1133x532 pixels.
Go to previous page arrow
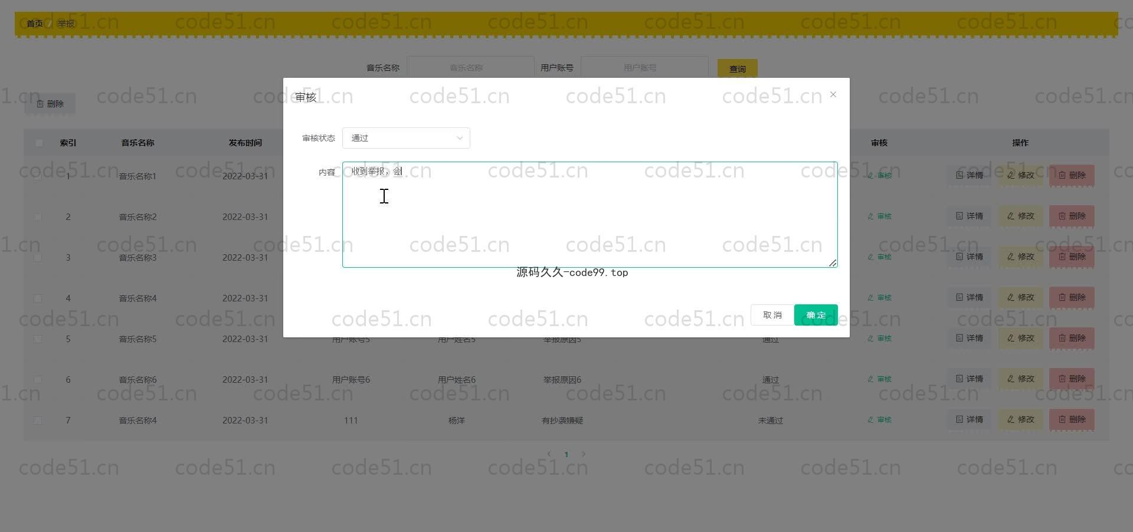click(x=549, y=454)
